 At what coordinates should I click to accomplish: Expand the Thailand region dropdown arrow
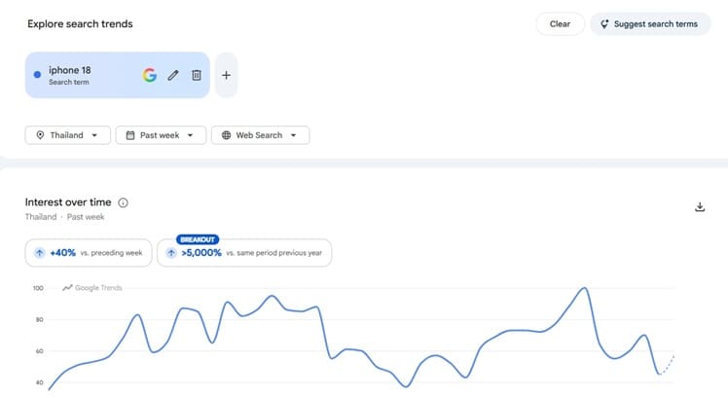[x=94, y=135]
